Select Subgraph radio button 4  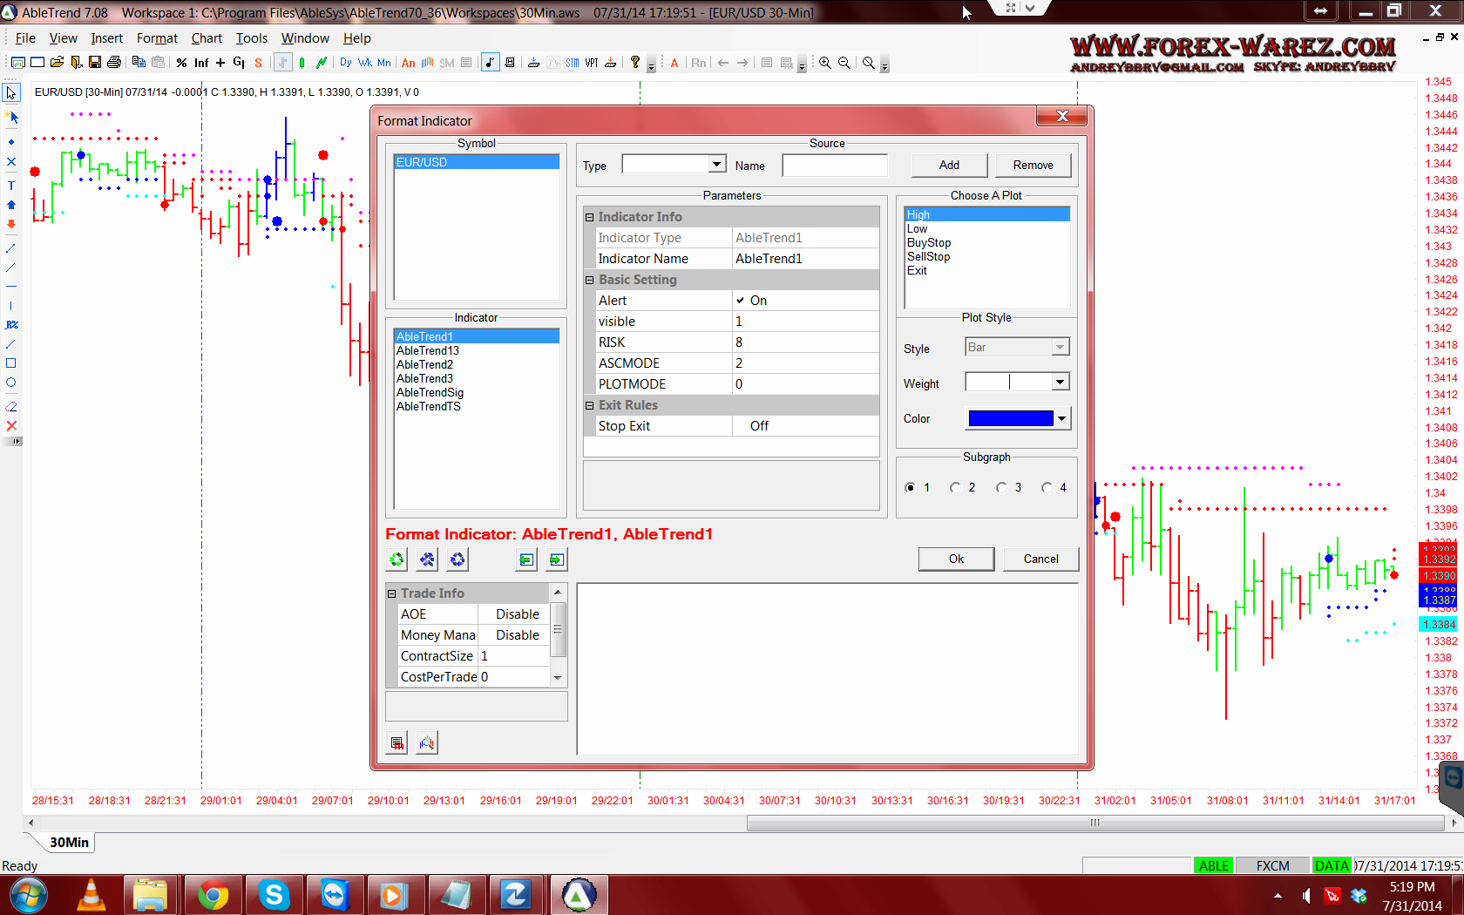(x=1047, y=488)
